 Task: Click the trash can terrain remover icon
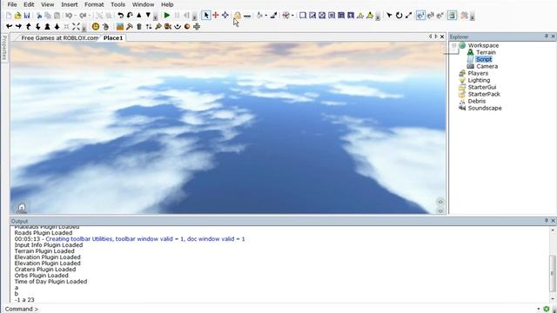[x=139, y=27]
